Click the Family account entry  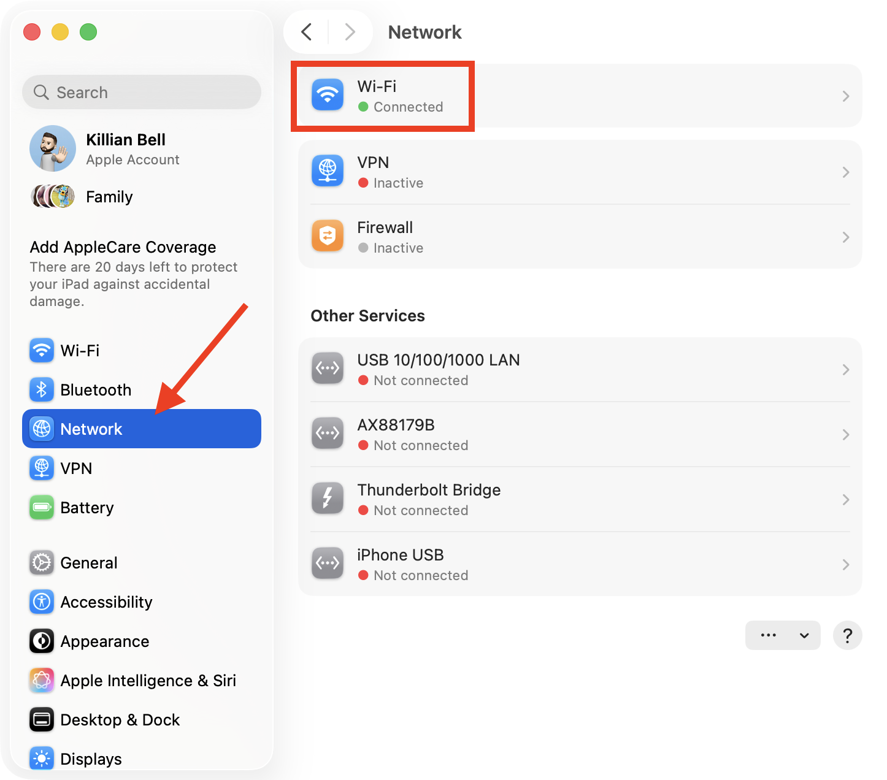coord(109,197)
